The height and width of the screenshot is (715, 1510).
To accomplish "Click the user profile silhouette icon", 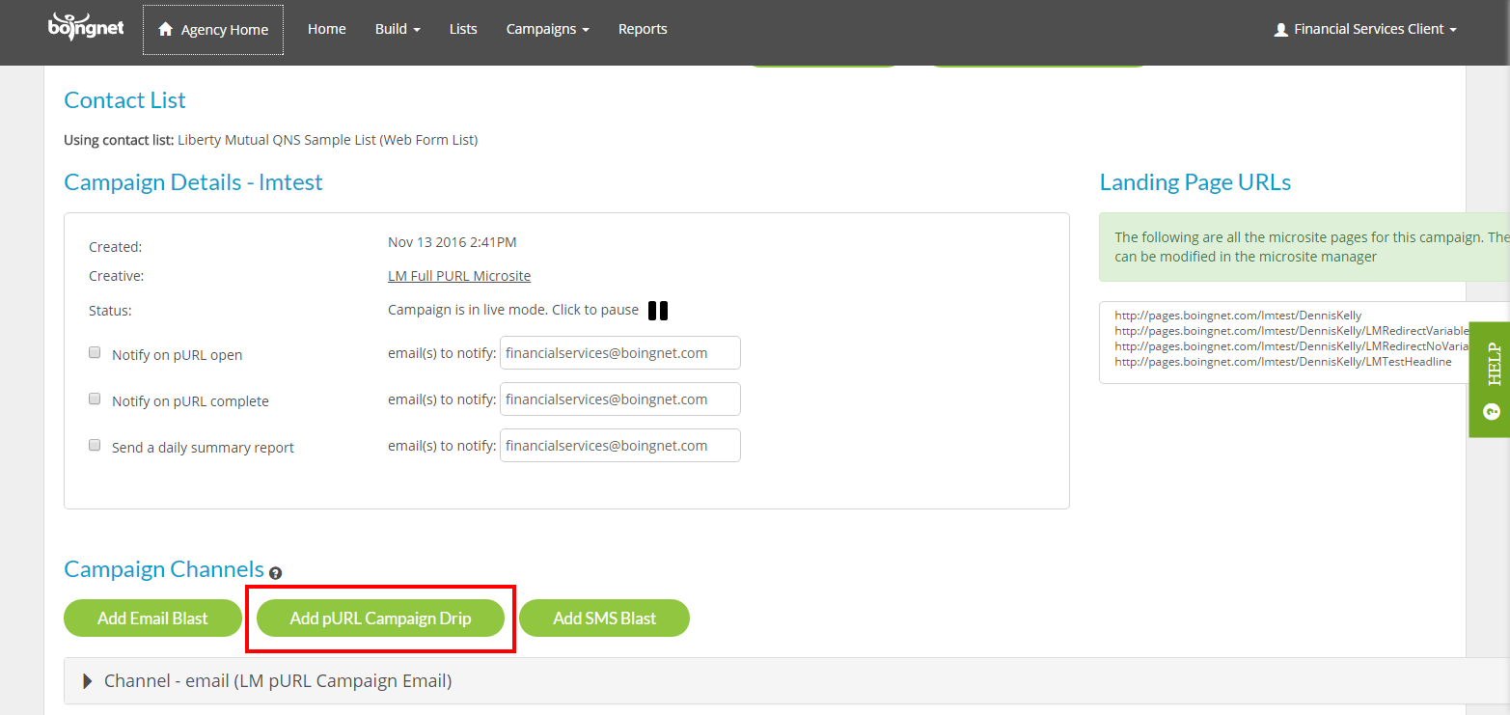I will coord(1280,30).
